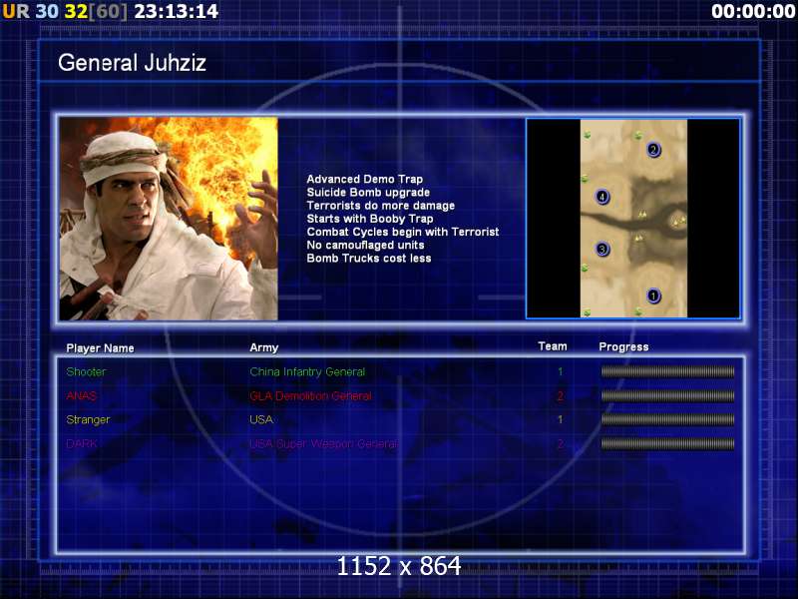Image resolution: width=798 pixels, height=599 pixels.
Task: Click the Team column header
Action: coord(553,346)
